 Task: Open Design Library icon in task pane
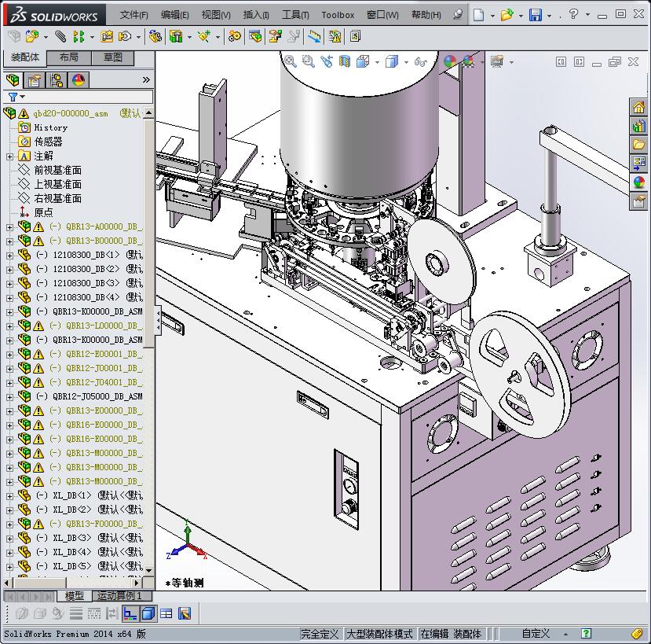coord(639,126)
